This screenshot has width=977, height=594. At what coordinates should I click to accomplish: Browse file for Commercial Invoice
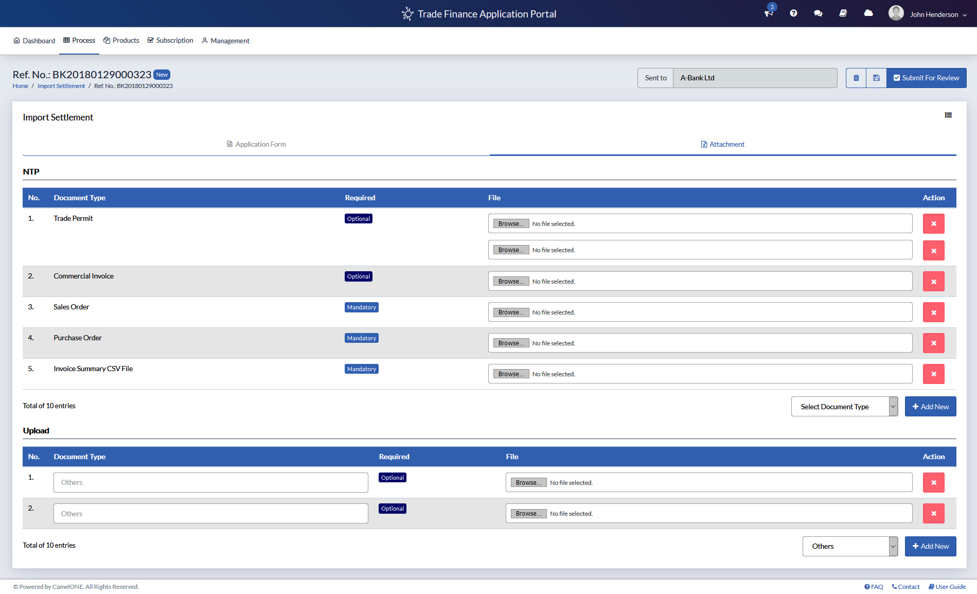(511, 282)
